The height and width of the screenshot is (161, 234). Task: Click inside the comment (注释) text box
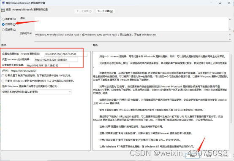click(131, 24)
